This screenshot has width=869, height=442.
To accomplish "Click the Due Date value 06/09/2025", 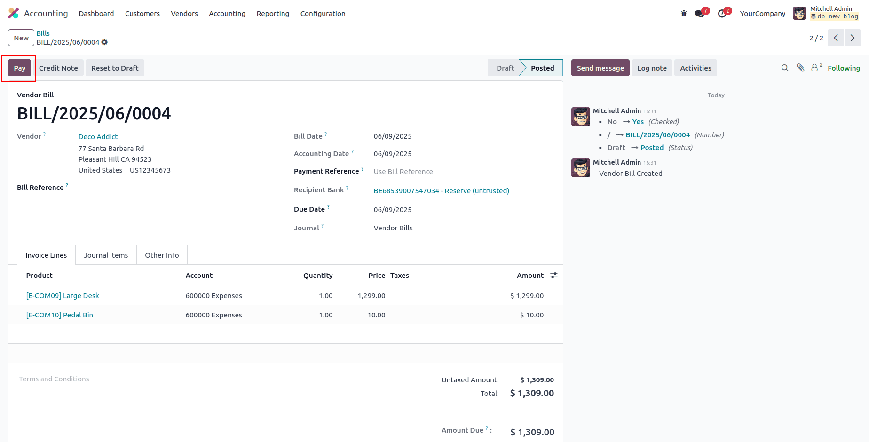I will 393,210.
